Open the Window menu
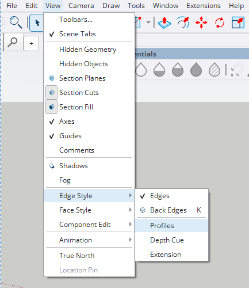The height and width of the screenshot is (288, 249). pyautogui.click(x=166, y=6)
